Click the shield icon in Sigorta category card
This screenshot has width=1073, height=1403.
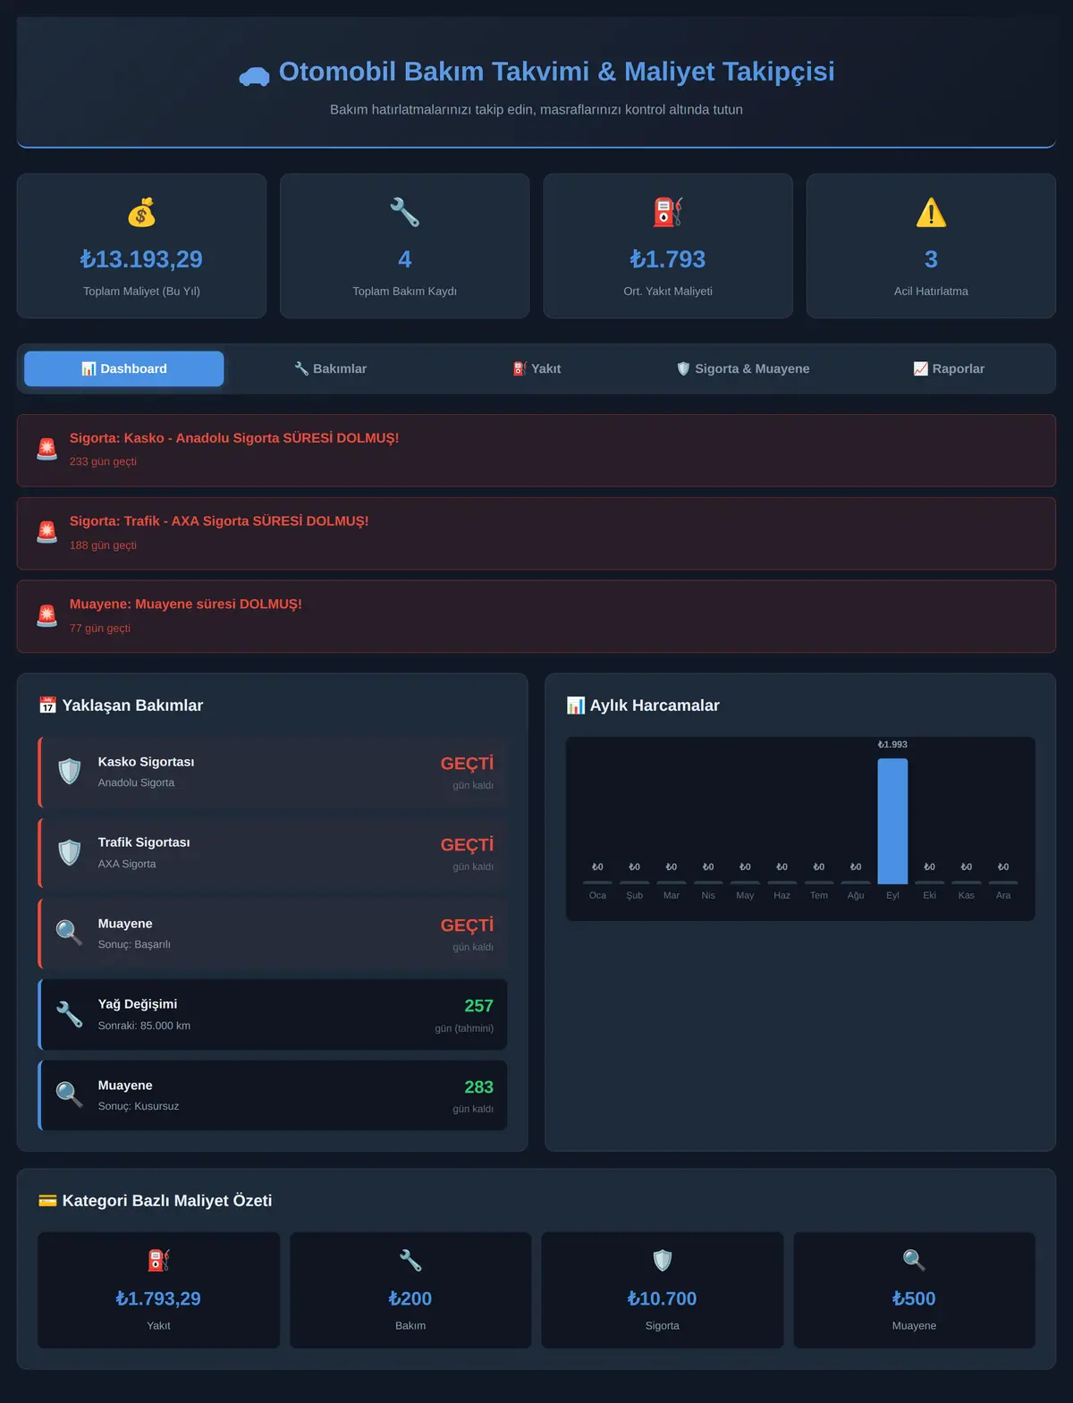pos(663,1260)
